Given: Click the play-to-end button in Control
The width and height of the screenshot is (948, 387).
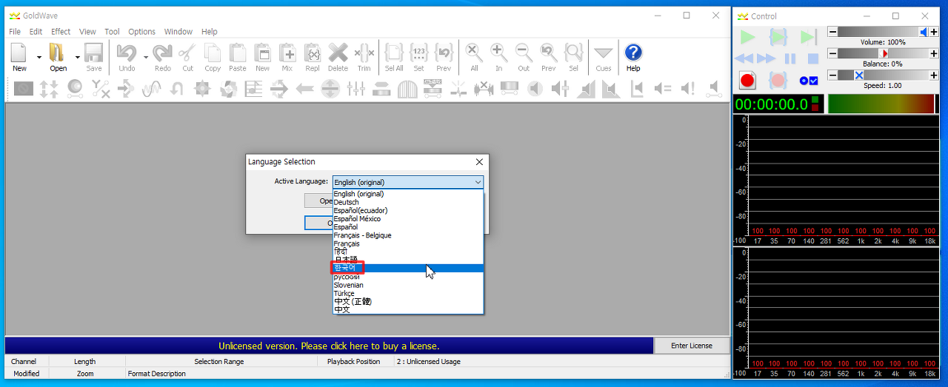Looking at the screenshot, I should pyautogui.click(x=808, y=37).
